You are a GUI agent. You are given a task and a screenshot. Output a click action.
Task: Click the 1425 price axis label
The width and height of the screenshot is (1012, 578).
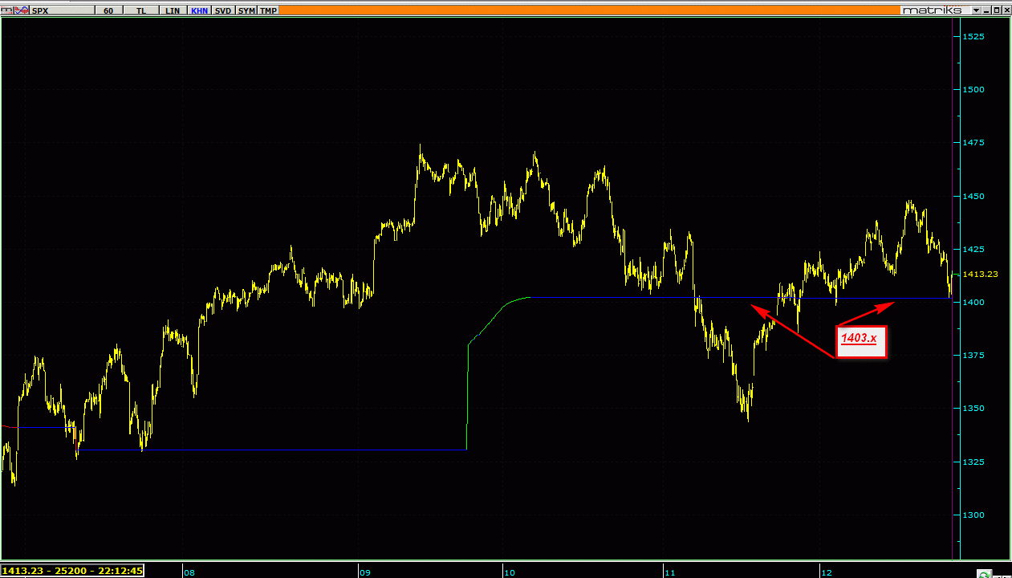[973, 250]
